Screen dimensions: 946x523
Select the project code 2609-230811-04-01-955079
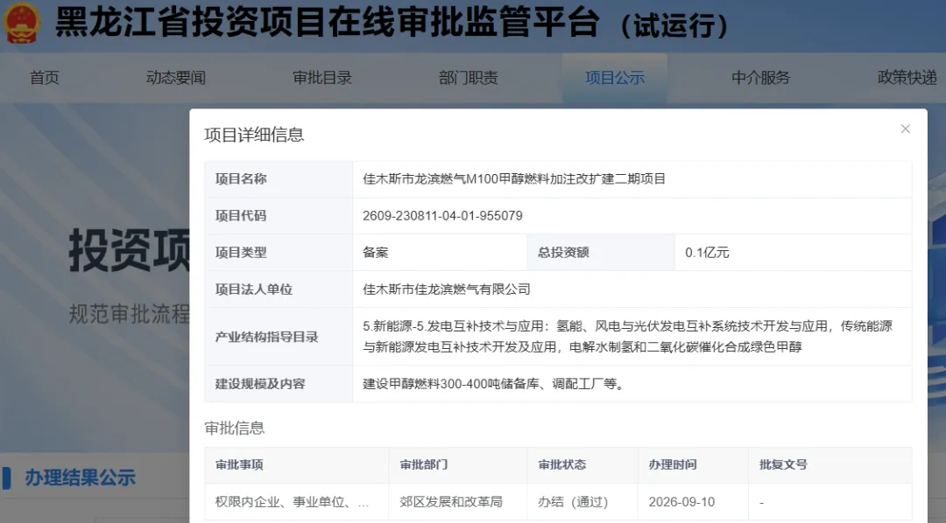click(443, 216)
